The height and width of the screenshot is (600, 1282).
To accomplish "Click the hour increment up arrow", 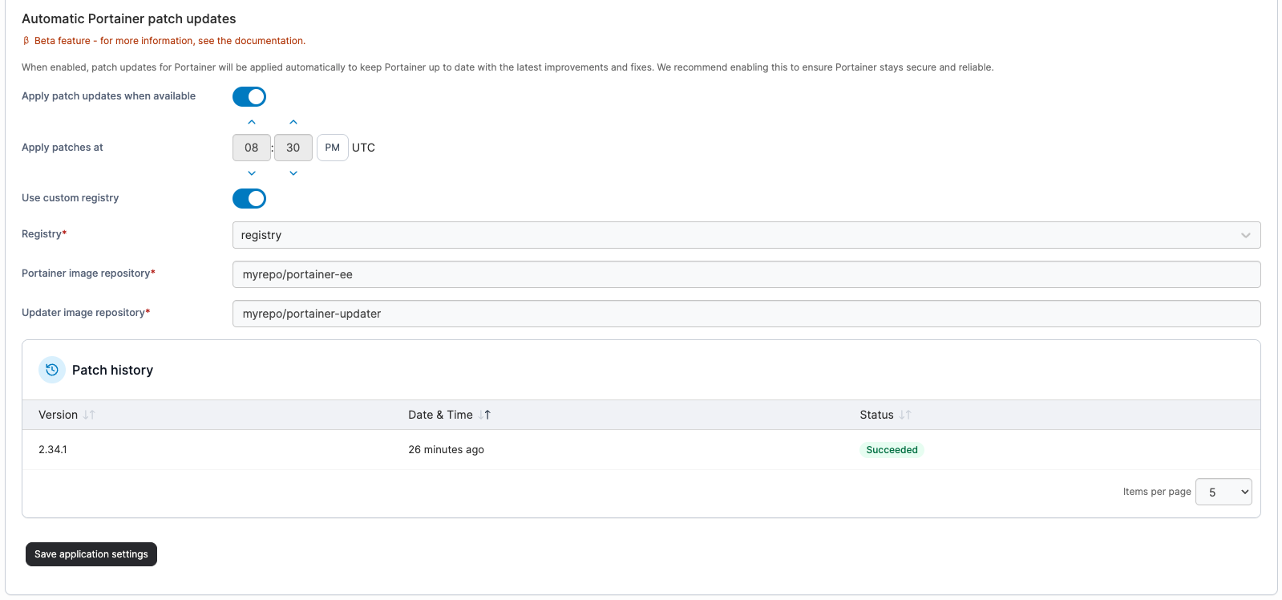I will coord(252,122).
